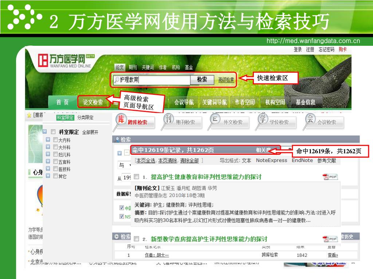Screen dimensions: 373x279
Task: Check the 妇儿科 checkbox
Action: click(x=55, y=154)
